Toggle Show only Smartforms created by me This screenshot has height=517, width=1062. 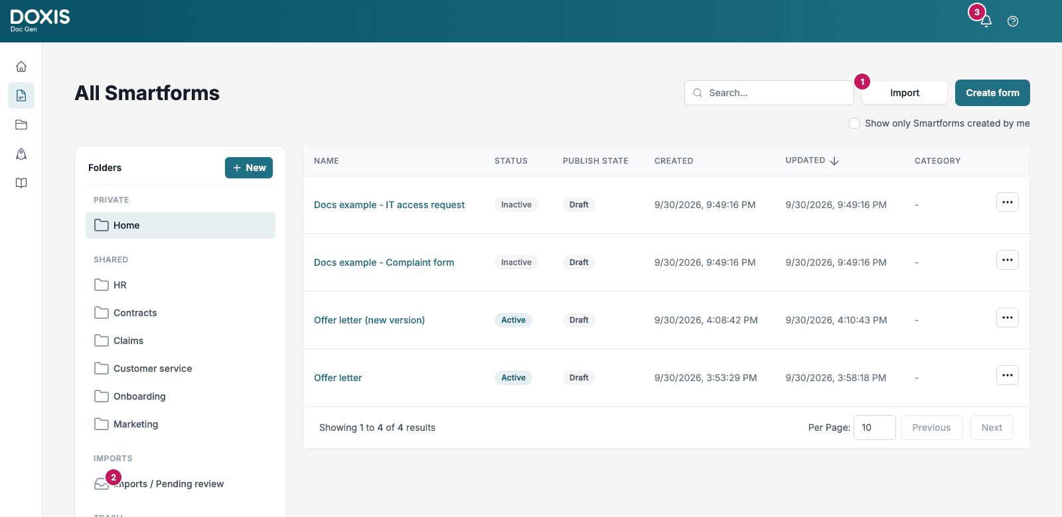854,123
